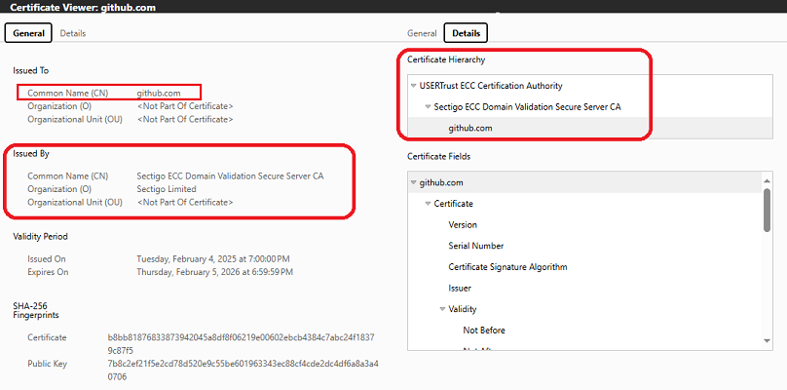The height and width of the screenshot is (390, 787).
Task: Click the Common Name value github.com
Action: point(159,93)
